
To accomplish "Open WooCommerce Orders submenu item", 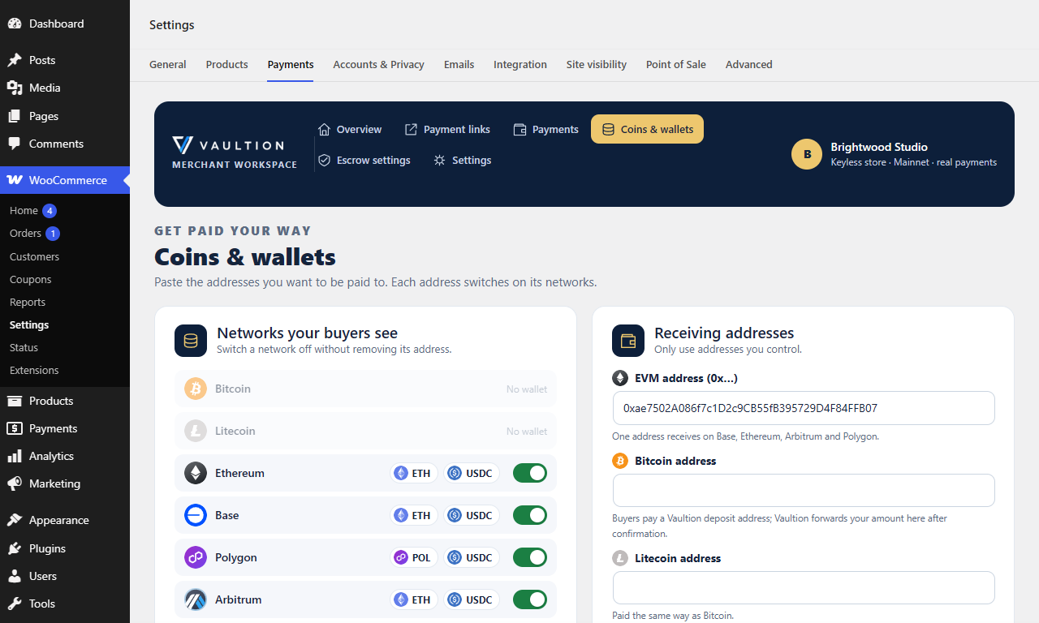I will [x=25, y=234].
